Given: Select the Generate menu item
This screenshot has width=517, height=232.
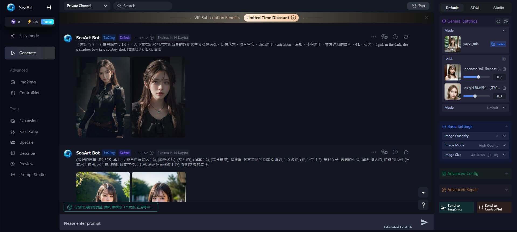Looking at the screenshot, I should coord(30,53).
